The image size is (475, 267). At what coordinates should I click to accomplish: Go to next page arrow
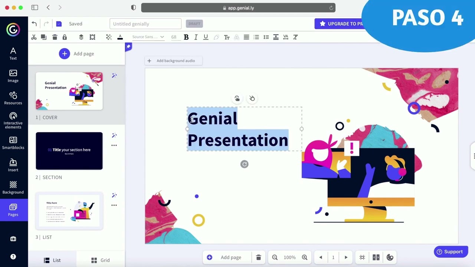coord(346,257)
